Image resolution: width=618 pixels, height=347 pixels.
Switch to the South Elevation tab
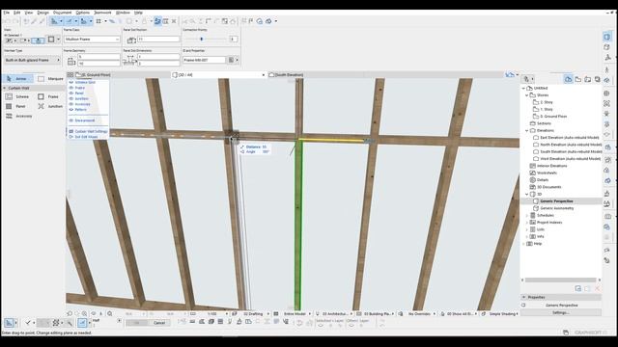pyautogui.click(x=289, y=75)
